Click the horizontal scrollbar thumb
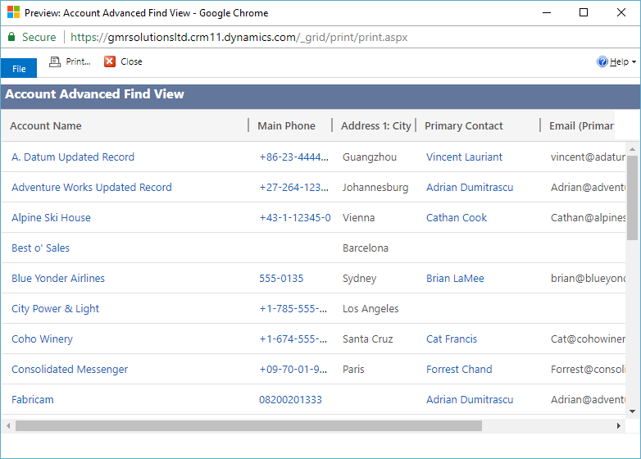Viewport: 641px width, 459px height. [248, 426]
